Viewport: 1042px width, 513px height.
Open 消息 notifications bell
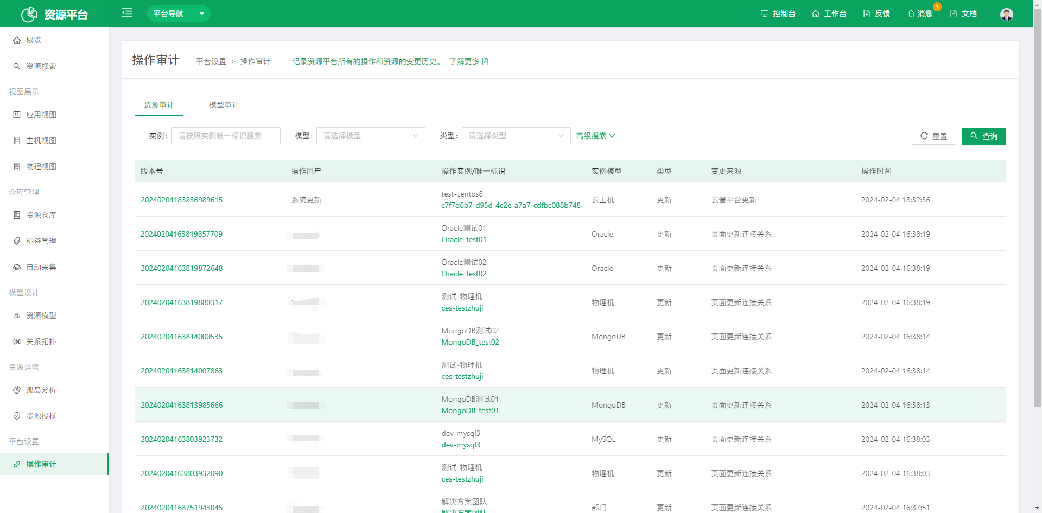(x=920, y=14)
